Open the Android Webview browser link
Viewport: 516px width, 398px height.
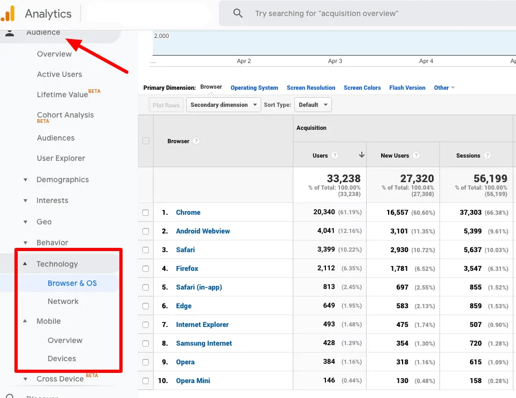pyautogui.click(x=203, y=231)
